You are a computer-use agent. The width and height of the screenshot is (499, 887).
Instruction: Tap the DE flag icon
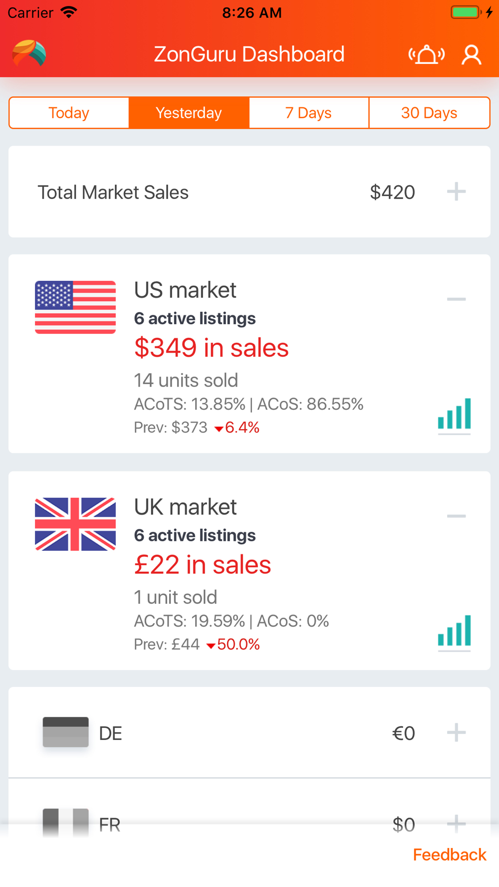66,732
